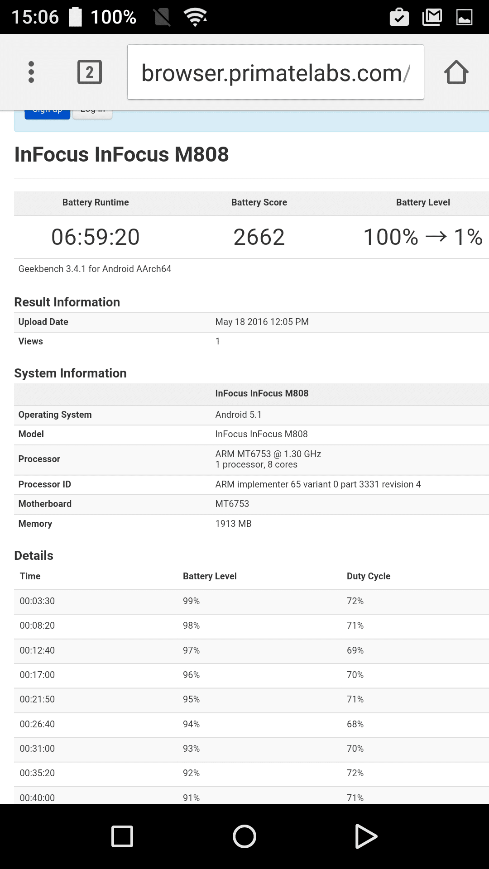This screenshot has width=489, height=869.
Task: Tap the battery icon in status bar
Action: 75,17
